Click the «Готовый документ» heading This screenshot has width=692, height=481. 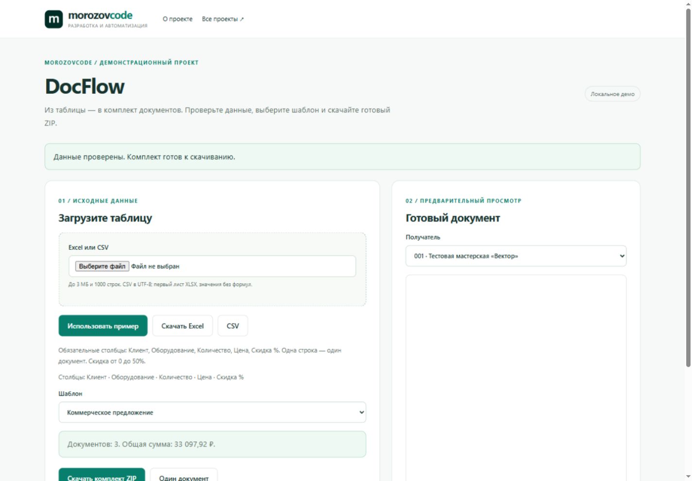coord(453,218)
